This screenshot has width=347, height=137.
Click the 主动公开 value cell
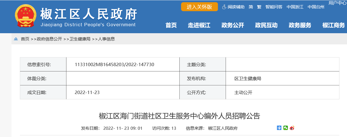pos(283,92)
